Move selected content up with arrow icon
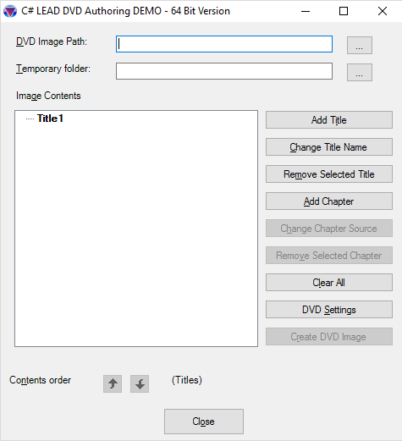This screenshot has height=441, width=402. coord(113,383)
